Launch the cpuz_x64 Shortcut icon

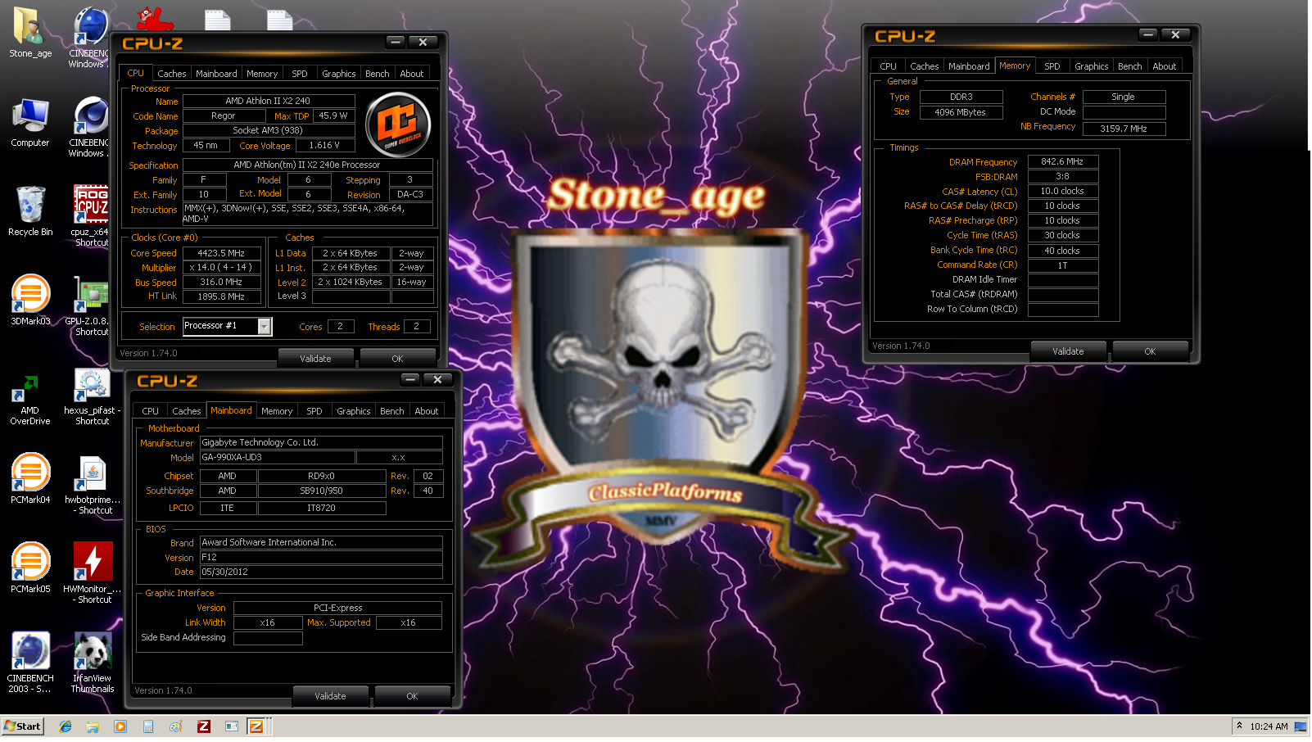(92, 215)
